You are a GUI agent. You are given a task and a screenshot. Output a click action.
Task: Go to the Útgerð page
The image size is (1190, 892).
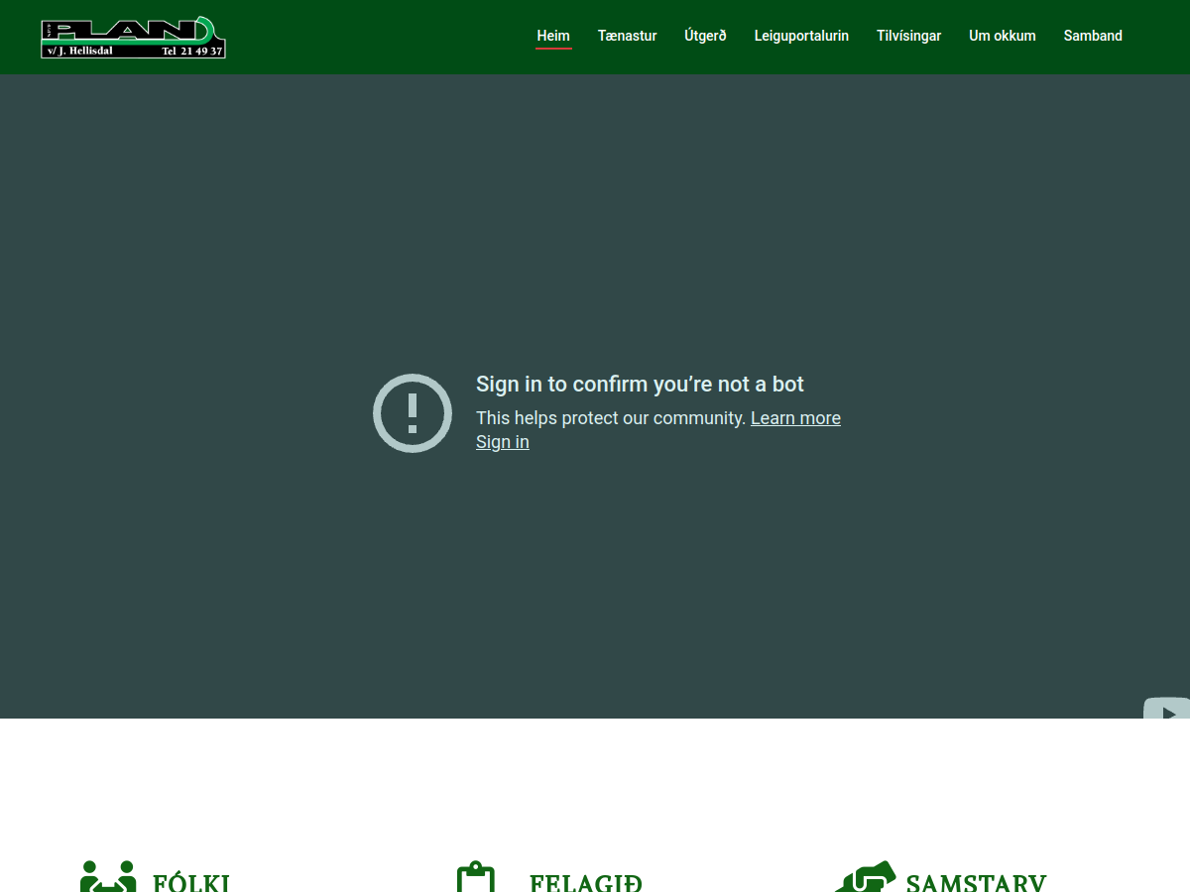tap(705, 36)
